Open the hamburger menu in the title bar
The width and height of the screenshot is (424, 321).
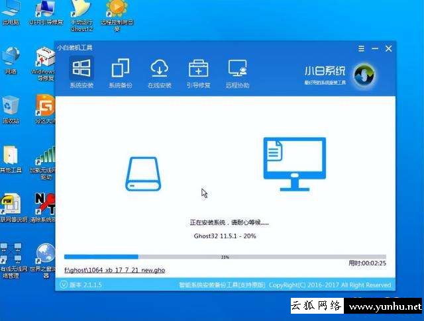pyautogui.click(x=361, y=48)
